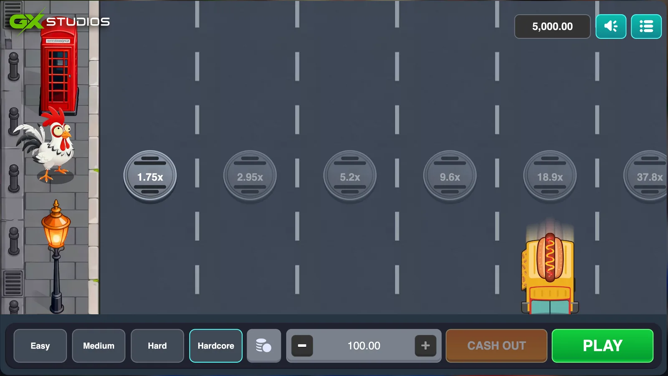Click the hot dog truck
The image size is (668, 376).
pyautogui.click(x=549, y=273)
